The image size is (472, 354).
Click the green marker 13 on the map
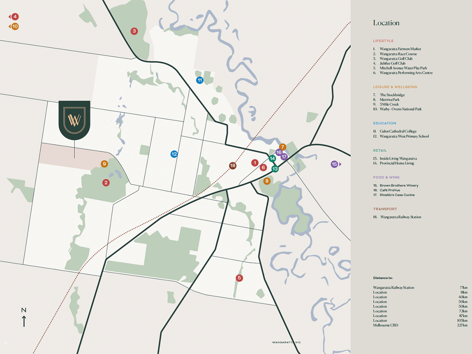(x=275, y=169)
